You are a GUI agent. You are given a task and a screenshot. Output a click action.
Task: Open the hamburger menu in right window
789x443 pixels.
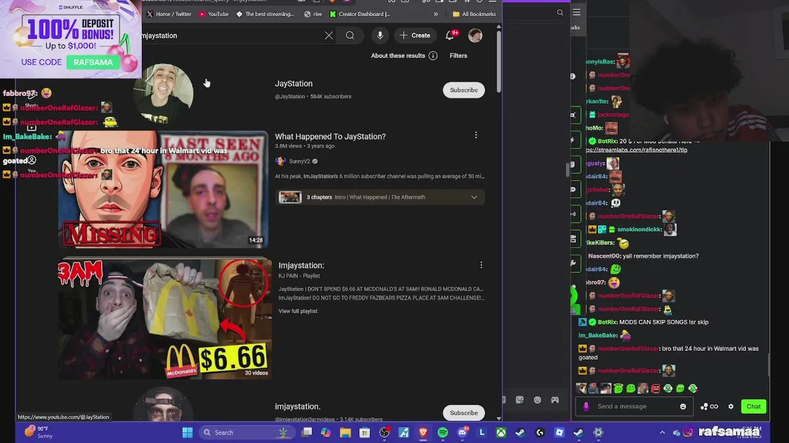coord(576,12)
